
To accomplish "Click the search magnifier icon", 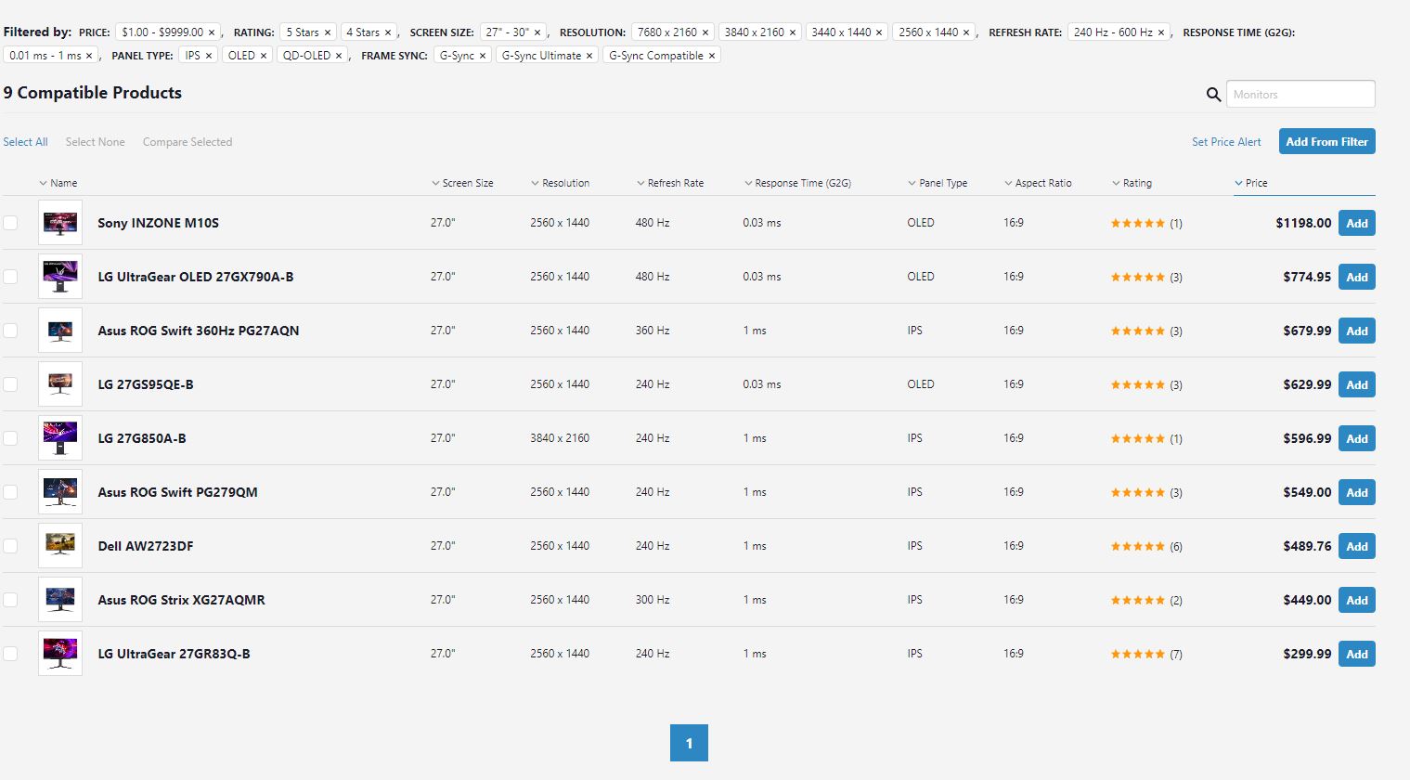I will pyautogui.click(x=1212, y=95).
